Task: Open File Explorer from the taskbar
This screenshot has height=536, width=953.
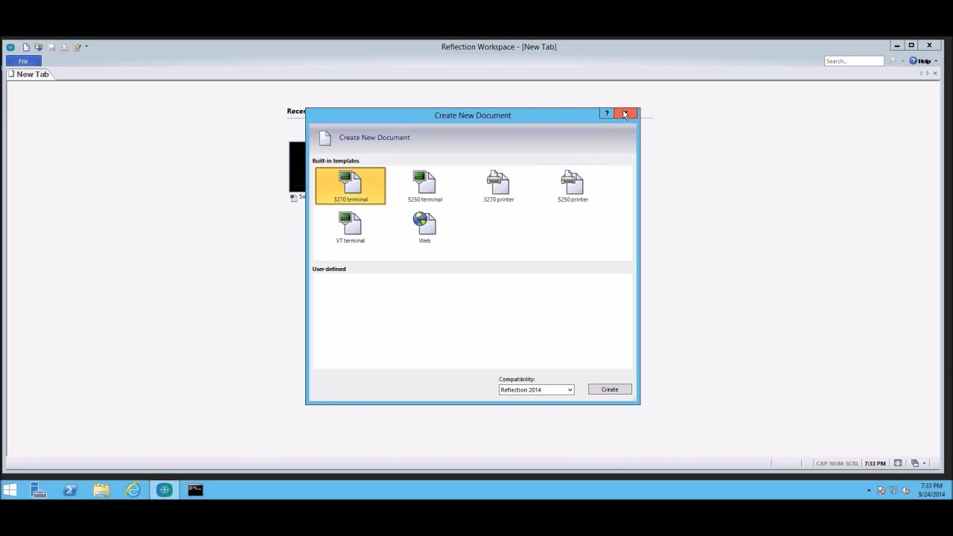Action: [101, 490]
